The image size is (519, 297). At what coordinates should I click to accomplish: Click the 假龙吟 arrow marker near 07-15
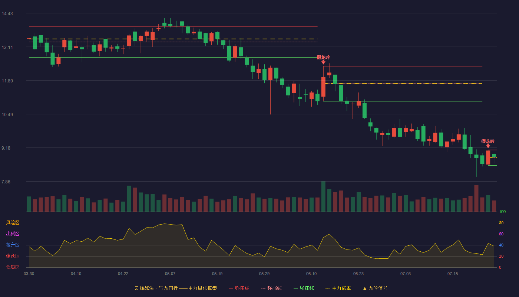tap(488, 146)
